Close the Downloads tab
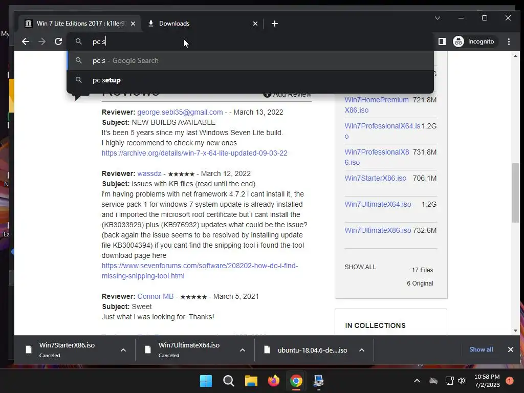This screenshot has width=524, height=393. (255, 24)
